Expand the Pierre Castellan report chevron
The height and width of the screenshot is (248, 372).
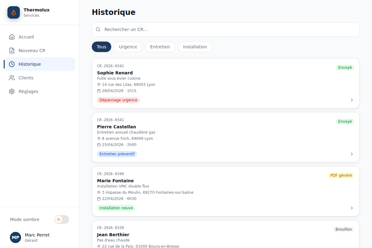click(352, 154)
